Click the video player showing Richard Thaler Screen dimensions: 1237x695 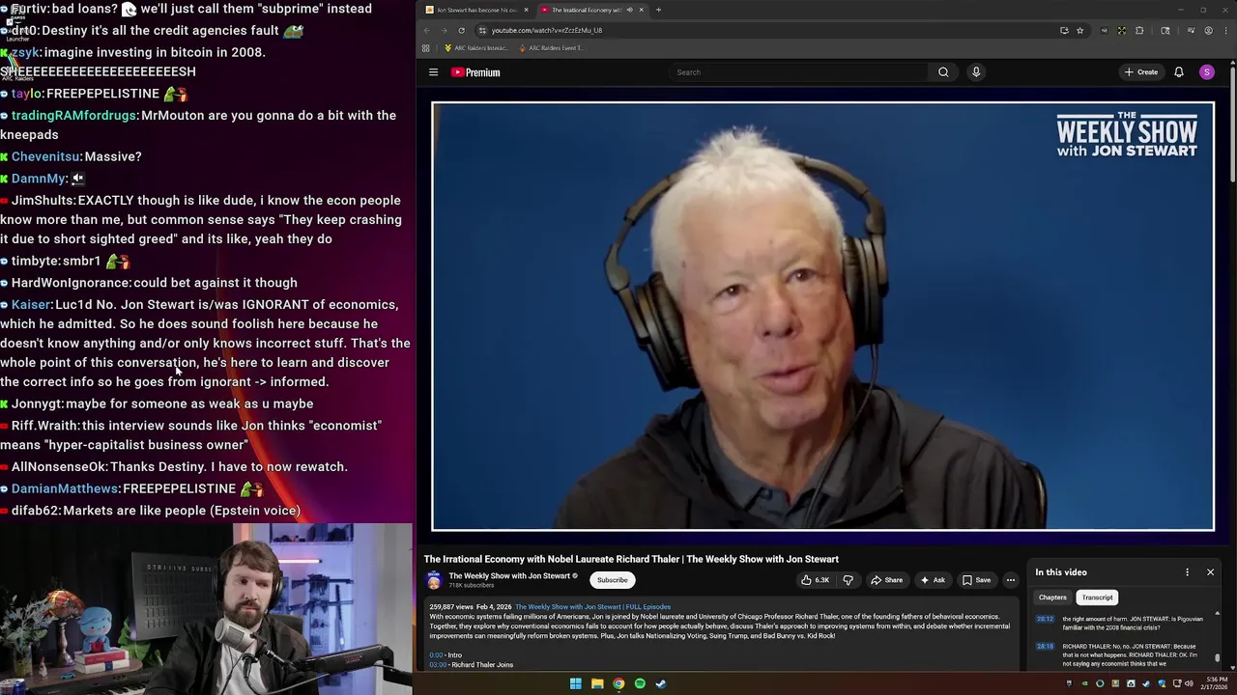[x=822, y=316]
